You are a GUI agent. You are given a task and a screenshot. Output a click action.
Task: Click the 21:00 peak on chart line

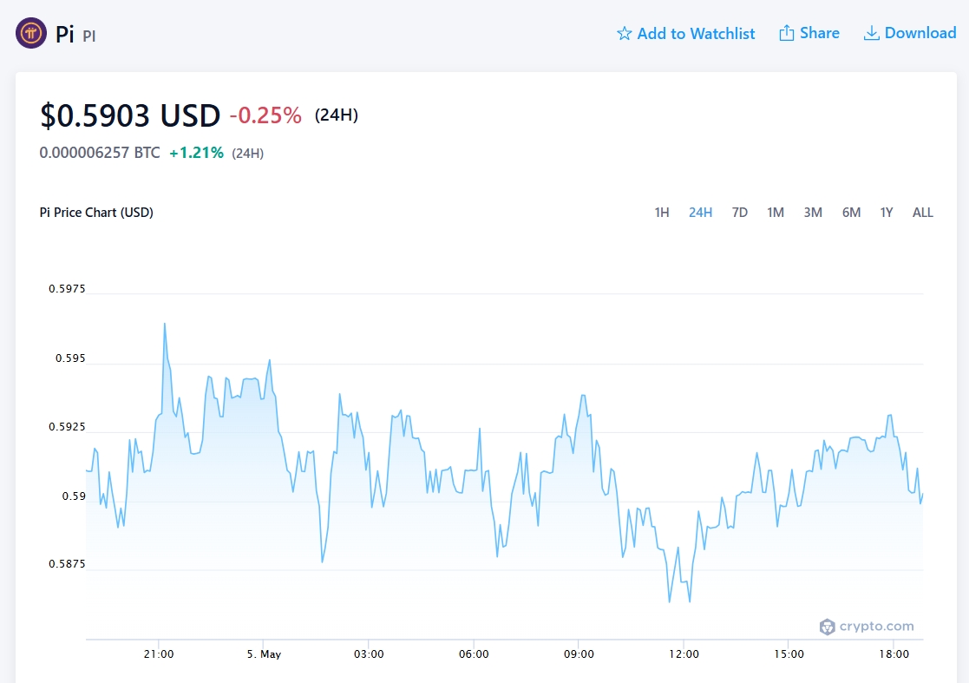164,324
